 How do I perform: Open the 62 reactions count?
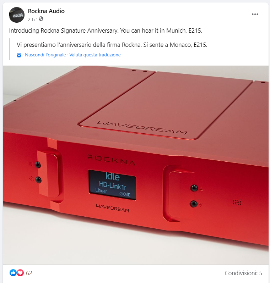29,273
